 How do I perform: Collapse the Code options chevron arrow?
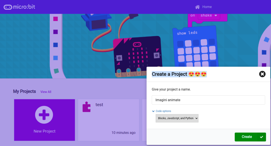click(153, 111)
